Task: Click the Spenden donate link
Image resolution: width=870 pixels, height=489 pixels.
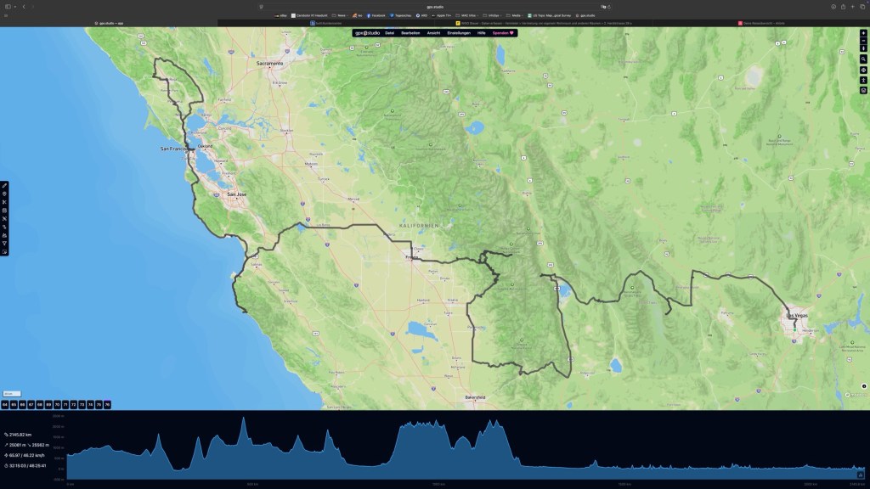Action: [x=505, y=32]
